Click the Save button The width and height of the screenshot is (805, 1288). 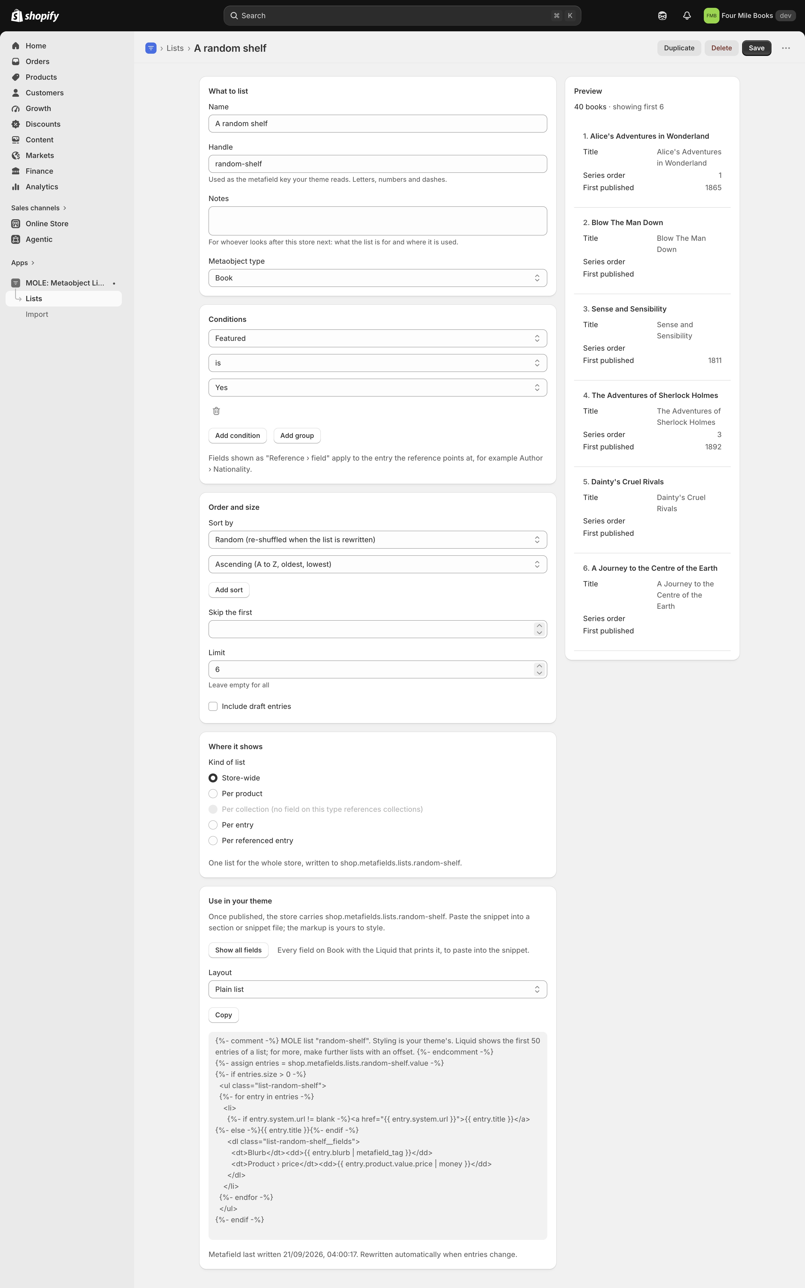point(757,48)
